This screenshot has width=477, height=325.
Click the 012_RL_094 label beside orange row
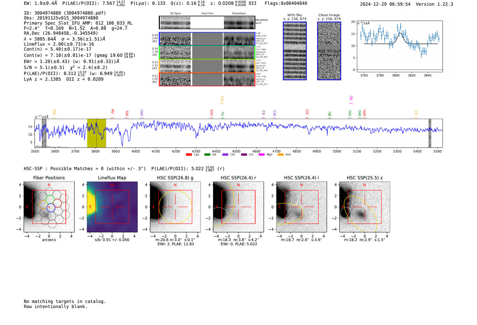(261, 70)
